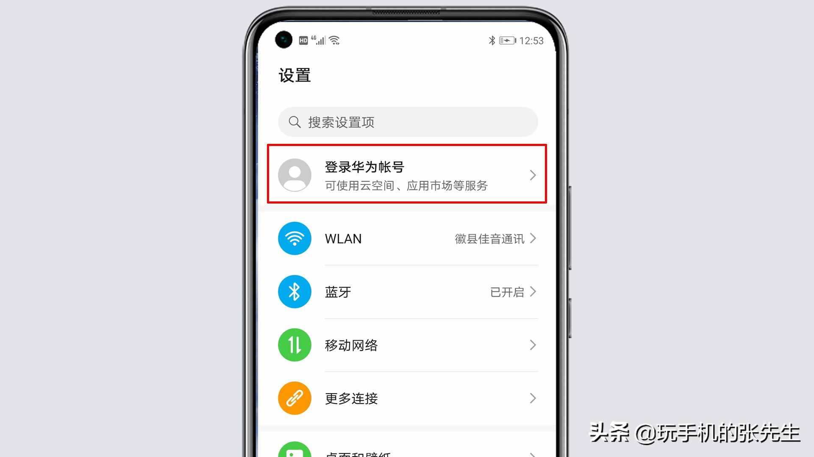This screenshot has width=814, height=457.
Task: Open mobile network settings
Action: [406, 345]
